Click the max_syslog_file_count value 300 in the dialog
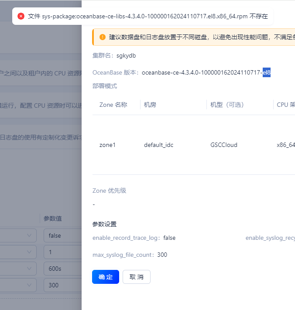The height and width of the screenshot is (310, 295). coord(162,255)
